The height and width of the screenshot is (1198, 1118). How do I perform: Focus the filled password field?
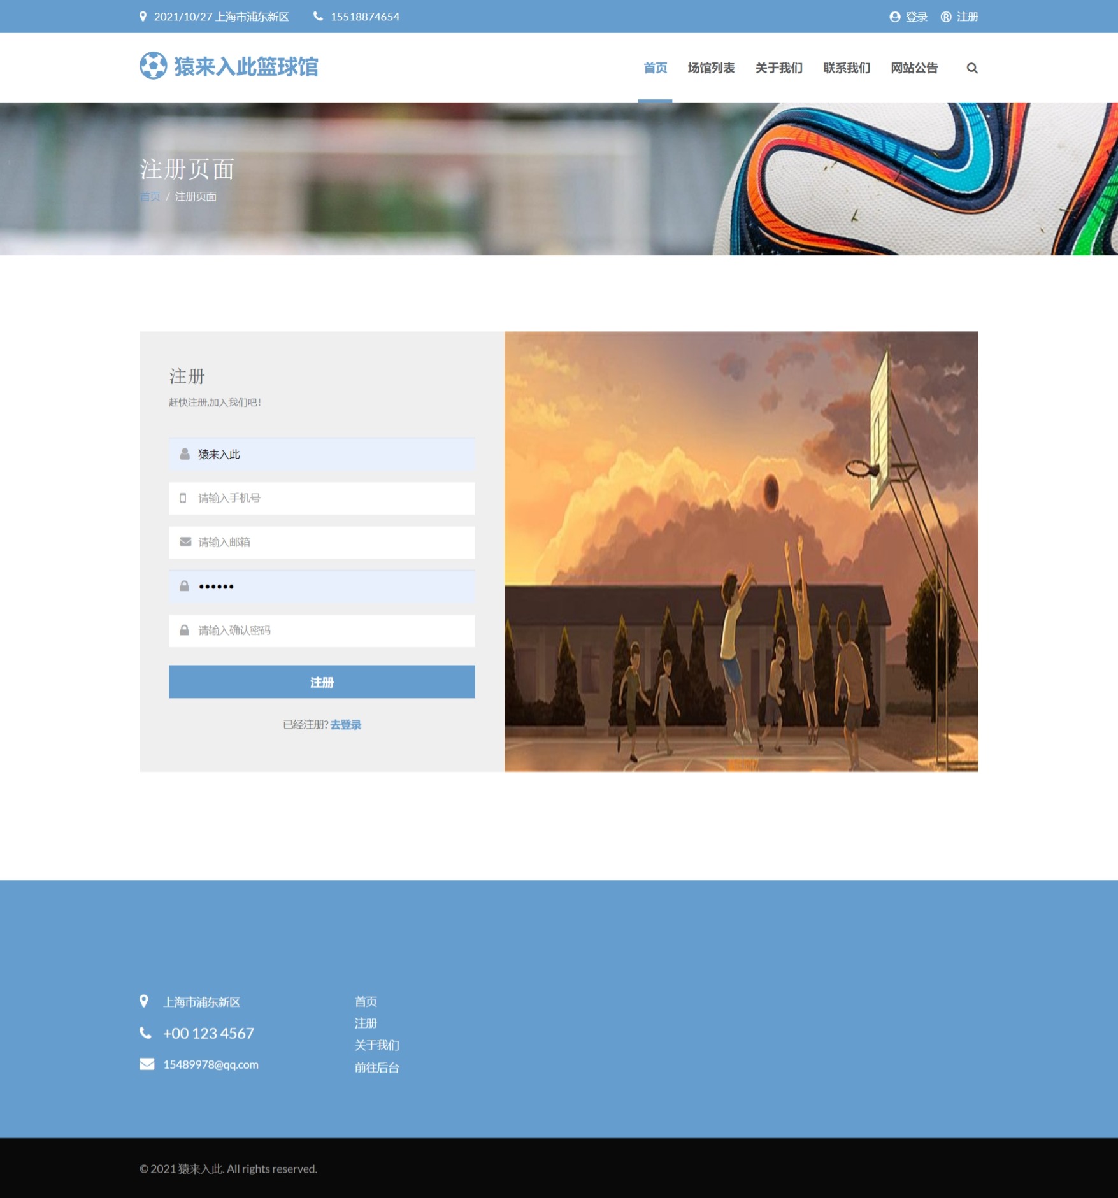[322, 586]
